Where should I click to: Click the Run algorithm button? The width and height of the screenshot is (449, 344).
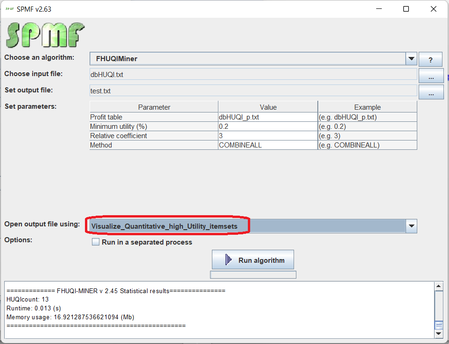click(x=253, y=260)
